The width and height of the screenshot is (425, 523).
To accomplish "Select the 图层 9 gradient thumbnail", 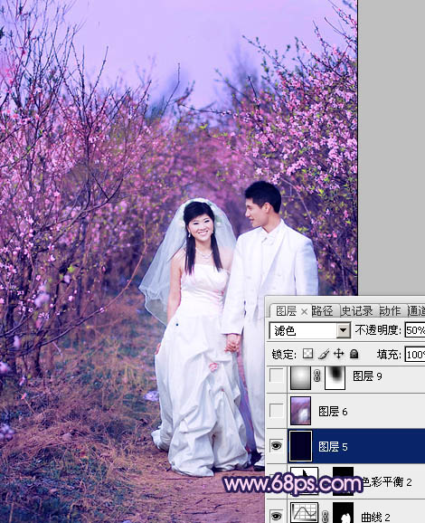I will pos(300,377).
